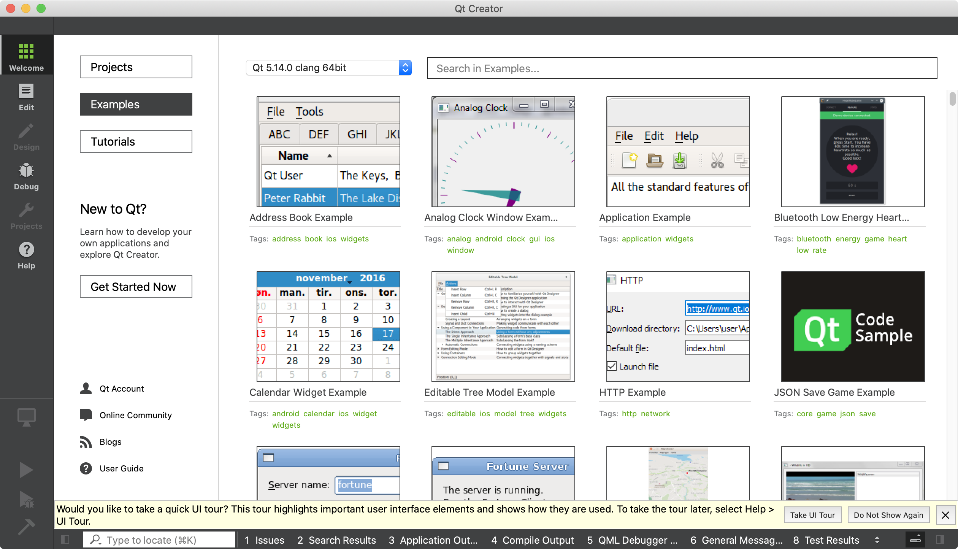This screenshot has width=958, height=549.
Task: Click the Take UI Tour button
Action: pos(812,515)
